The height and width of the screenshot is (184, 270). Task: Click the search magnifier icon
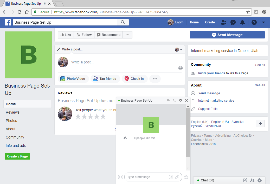pyautogui.click(x=123, y=22)
